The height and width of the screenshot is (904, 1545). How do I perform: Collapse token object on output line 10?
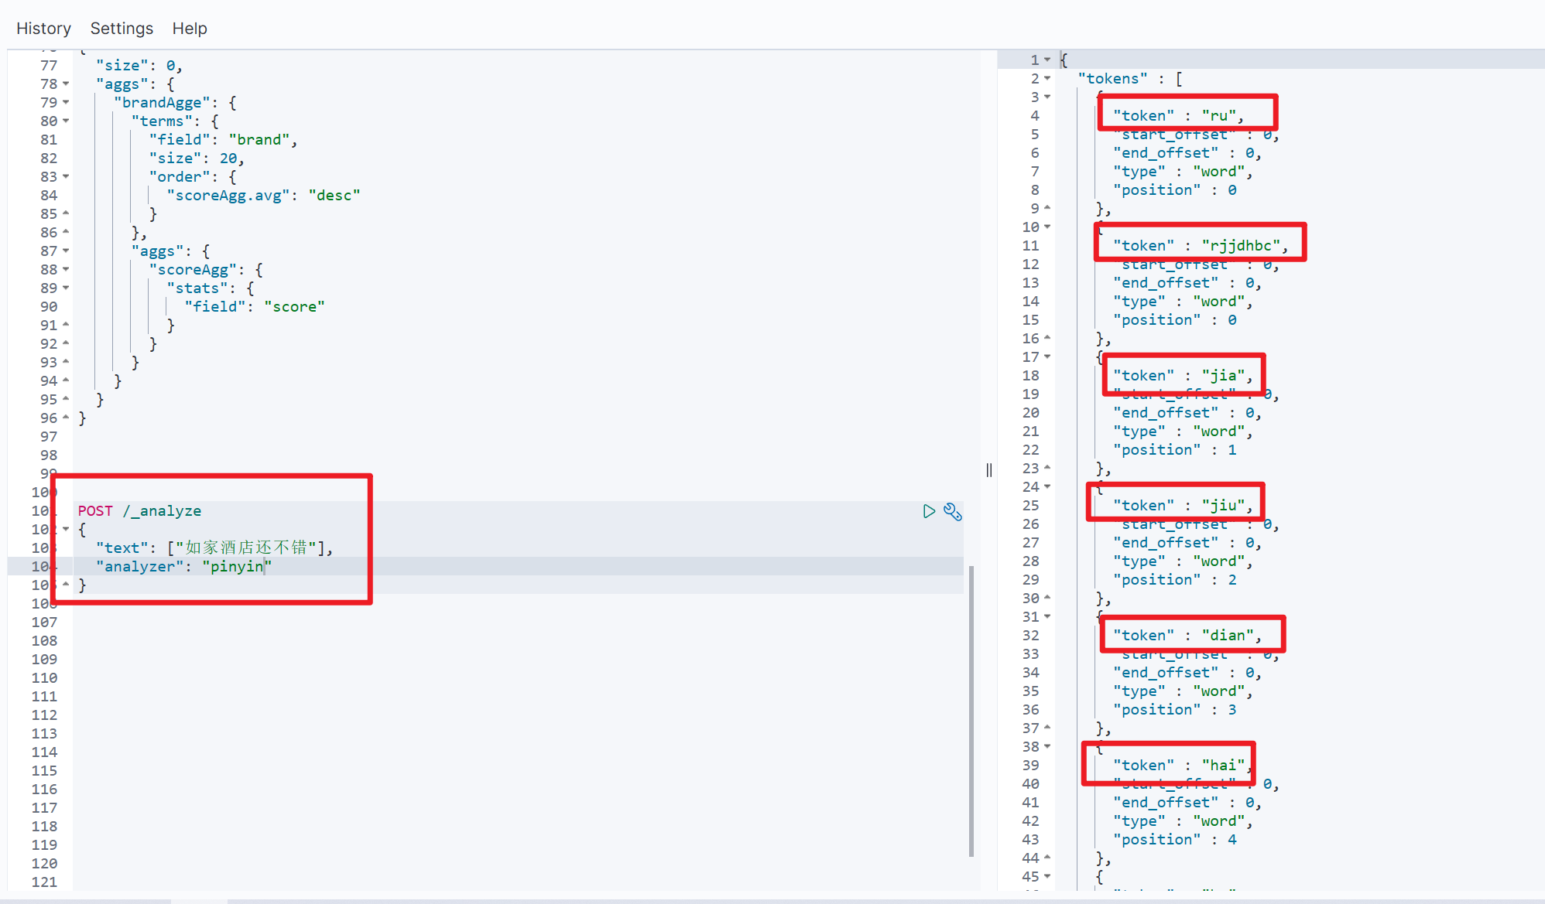pyautogui.click(x=1047, y=227)
